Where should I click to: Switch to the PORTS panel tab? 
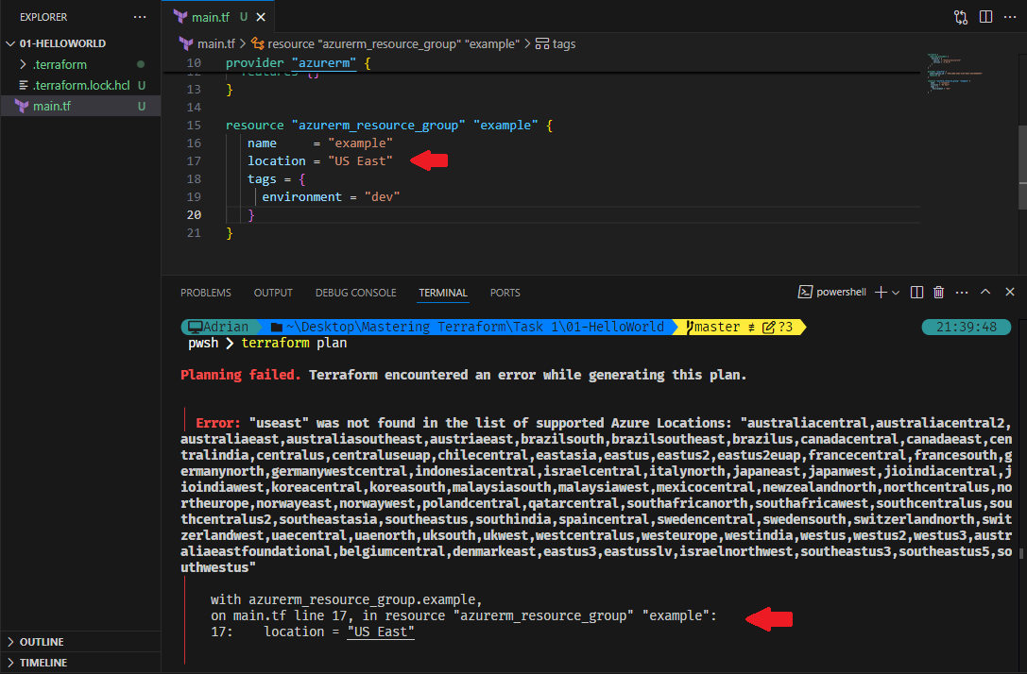[x=505, y=293]
